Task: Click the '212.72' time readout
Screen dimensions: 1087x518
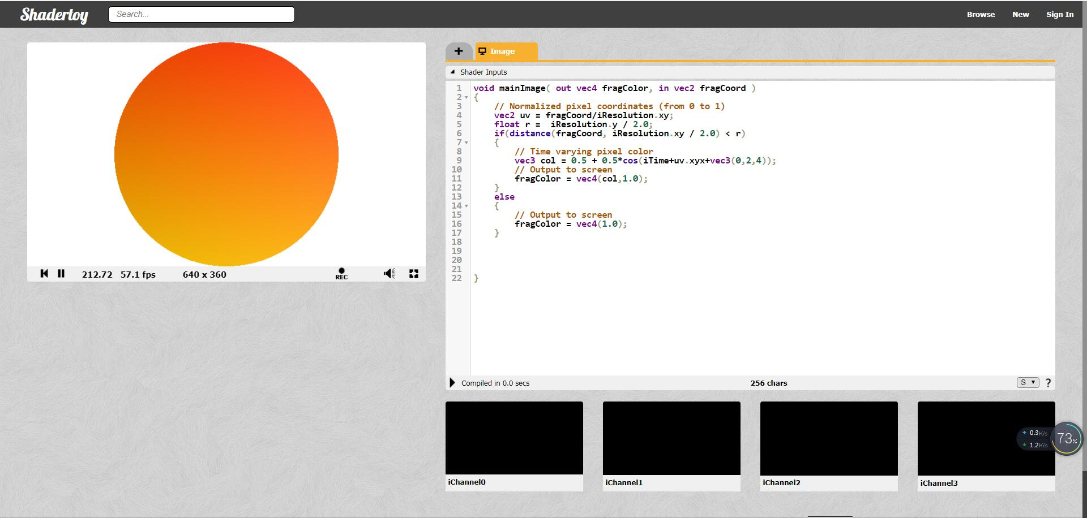Action: [97, 274]
